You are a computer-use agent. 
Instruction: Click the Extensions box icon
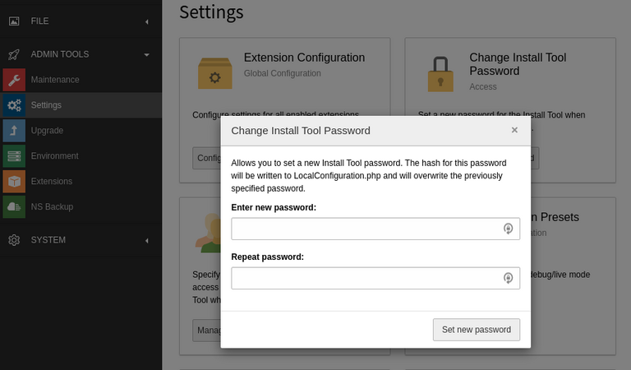tap(14, 182)
